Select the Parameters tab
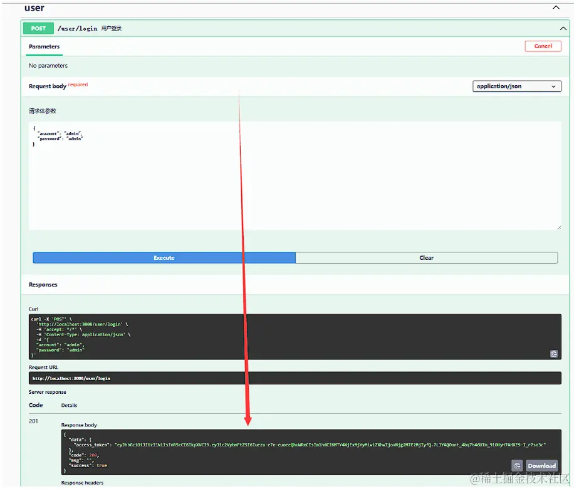This screenshot has width=574, height=489. [44, 47]
